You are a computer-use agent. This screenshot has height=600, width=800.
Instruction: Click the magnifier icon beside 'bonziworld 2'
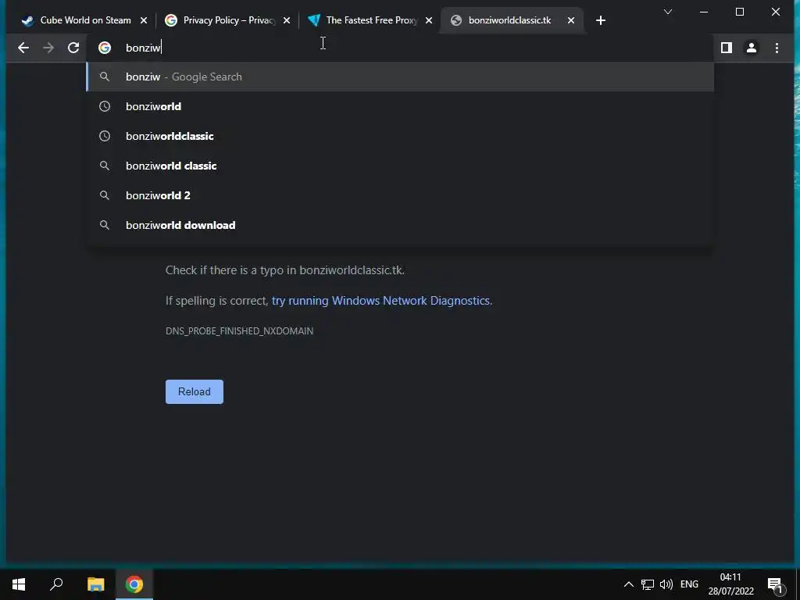tap(105, 195)
